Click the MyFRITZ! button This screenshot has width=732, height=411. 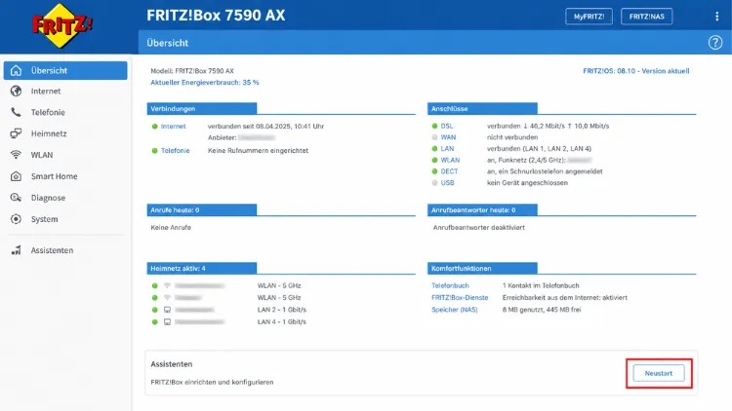(589, 17)
